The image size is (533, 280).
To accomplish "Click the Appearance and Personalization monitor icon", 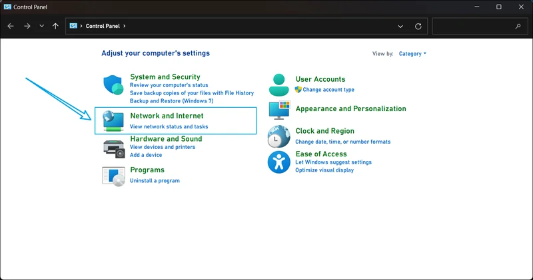I will point(279,110).
